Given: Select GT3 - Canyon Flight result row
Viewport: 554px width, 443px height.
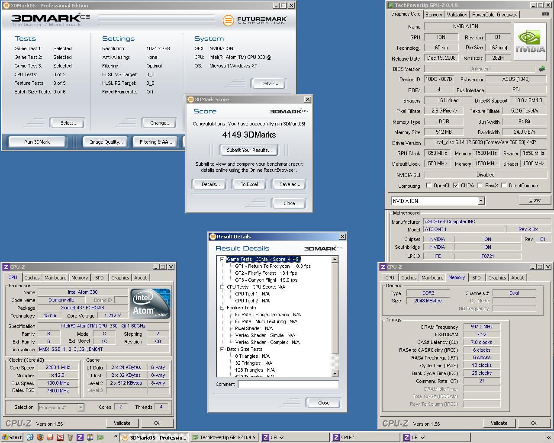Looking at the screenshot, I should (266, 280).
